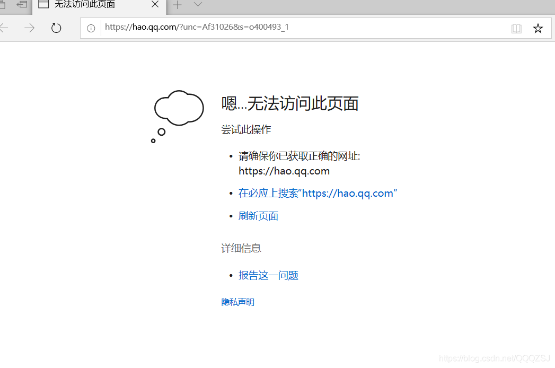Image resolution: width=555 pixels, height=368 pixels.
Task: Click the https://hao.qq.com plain text URL
Action: (x=284, y=171)
